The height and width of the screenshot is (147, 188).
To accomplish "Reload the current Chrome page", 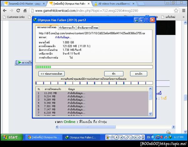I will click(18, 11).
